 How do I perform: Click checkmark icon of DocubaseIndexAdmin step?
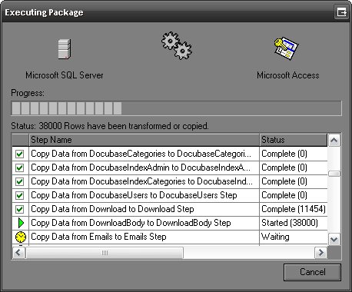point(20,168)
